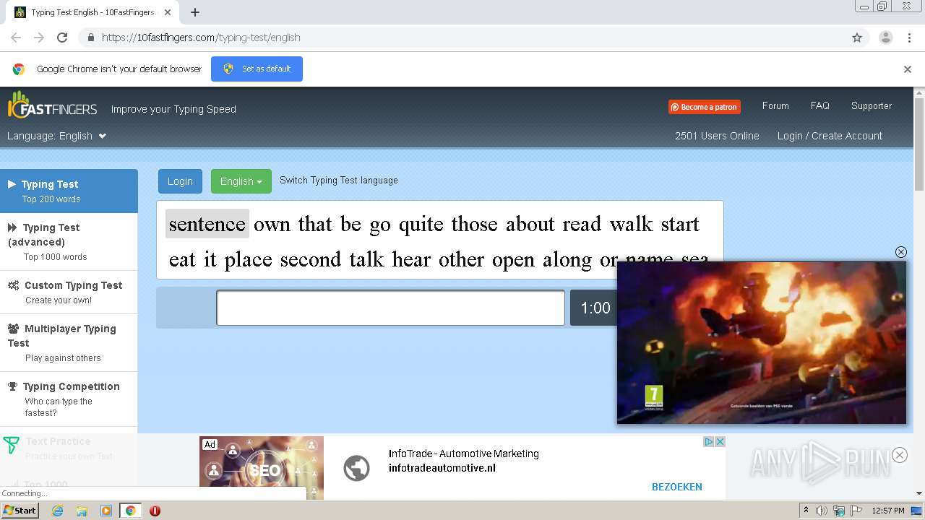Open Typing Competition

(x=69, y=399)
